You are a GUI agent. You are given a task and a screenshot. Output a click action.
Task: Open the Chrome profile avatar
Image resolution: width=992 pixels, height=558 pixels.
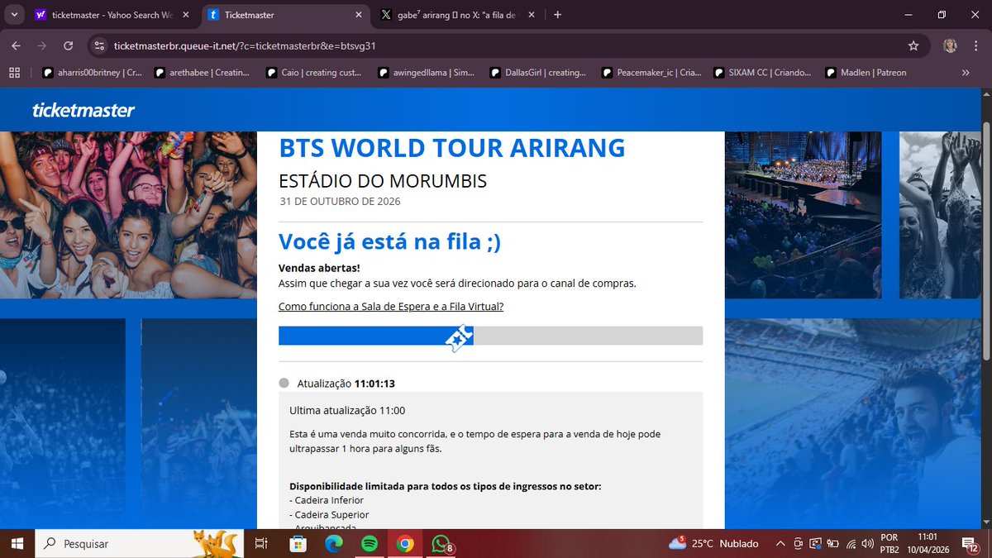[x=950, y=45]
